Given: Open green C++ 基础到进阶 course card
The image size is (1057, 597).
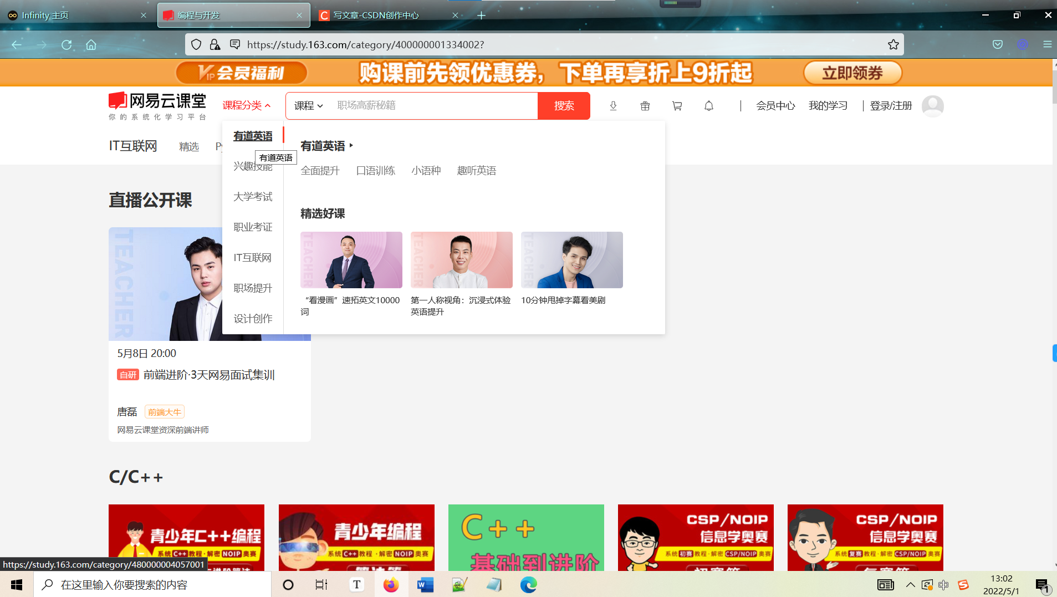Looking at the screenshot, I should point(526,538).
